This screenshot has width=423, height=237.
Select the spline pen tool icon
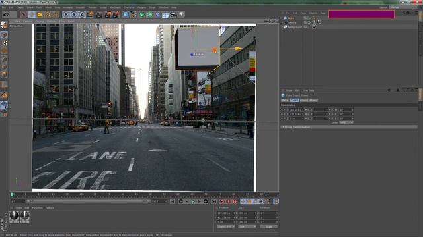134,14
